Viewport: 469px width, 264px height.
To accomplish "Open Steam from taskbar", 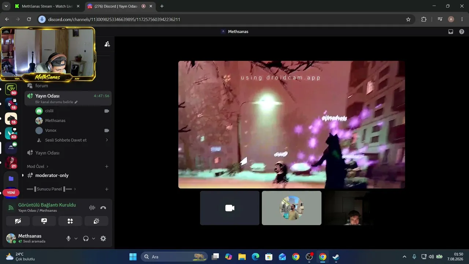I will (x=336, y=257).
